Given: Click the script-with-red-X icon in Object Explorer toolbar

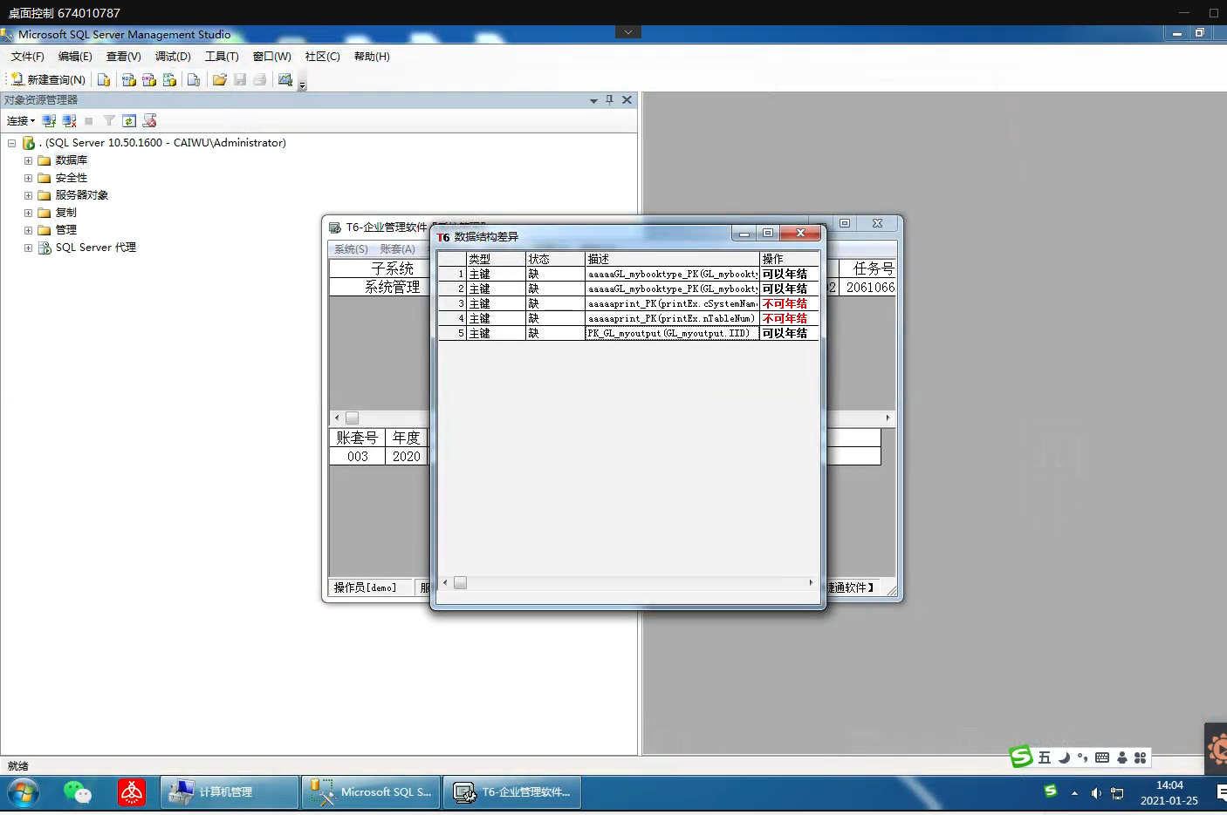Looking at the screenshot, I should pyautogui.click(x=149, y=121).
